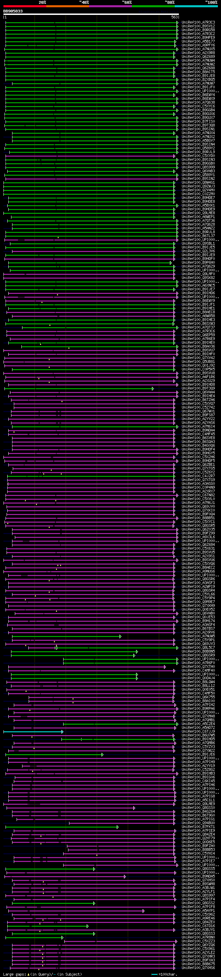This screenshot has height=977, width=221.
Task: Click hit label UniRef100_Q8S999
Action: (x=198, y=167)
